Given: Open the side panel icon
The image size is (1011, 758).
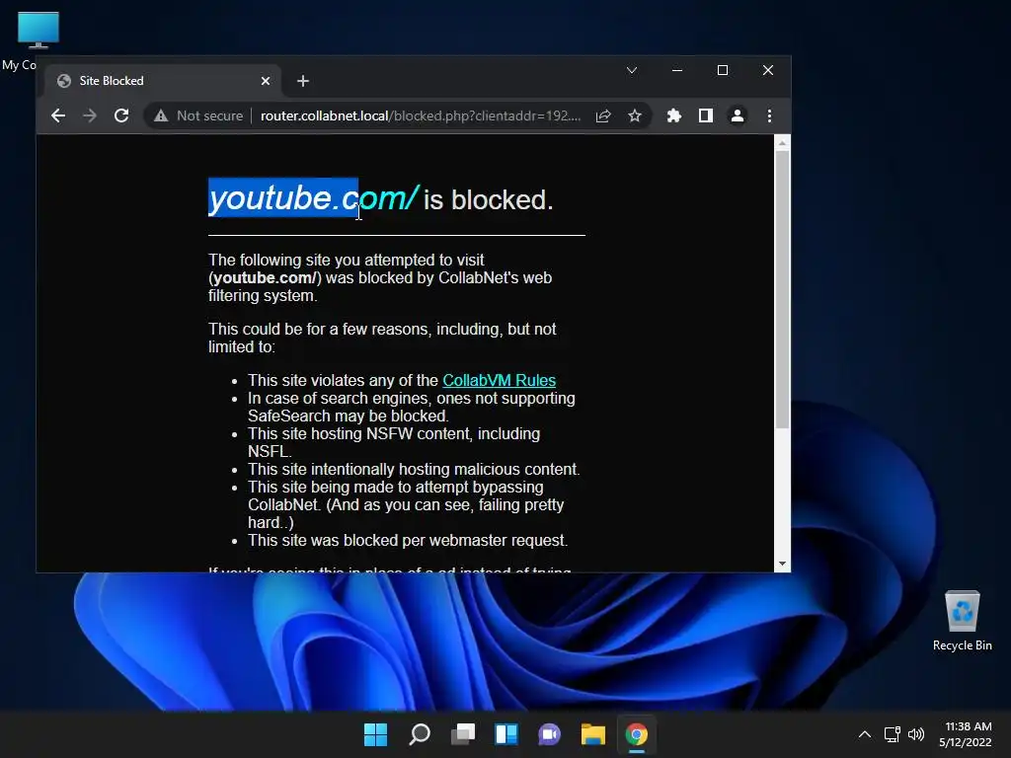Looking at the screenshot, I should [x=705, y=116].
